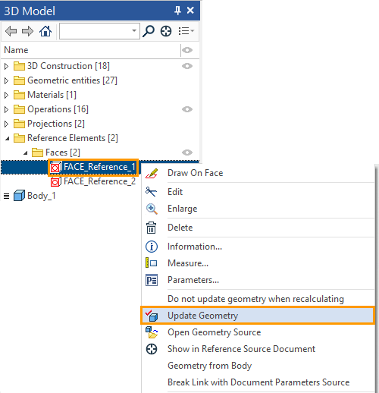The image size is (379, 393).
Task: Expand the Geometric entities folder
Action: pos(7,80)
